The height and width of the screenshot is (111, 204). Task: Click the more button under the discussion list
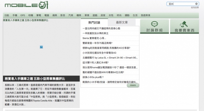[x=133, y=85]
